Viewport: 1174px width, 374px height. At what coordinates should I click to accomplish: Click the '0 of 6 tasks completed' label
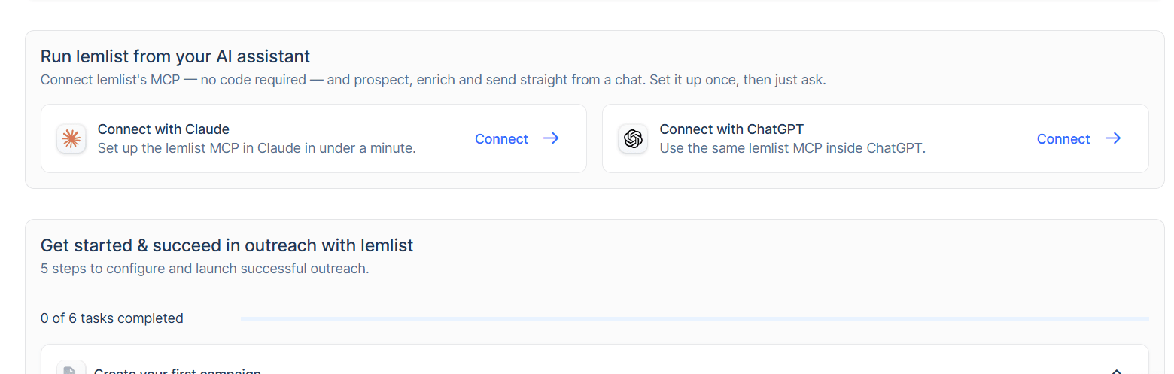(x=112, y=318)
